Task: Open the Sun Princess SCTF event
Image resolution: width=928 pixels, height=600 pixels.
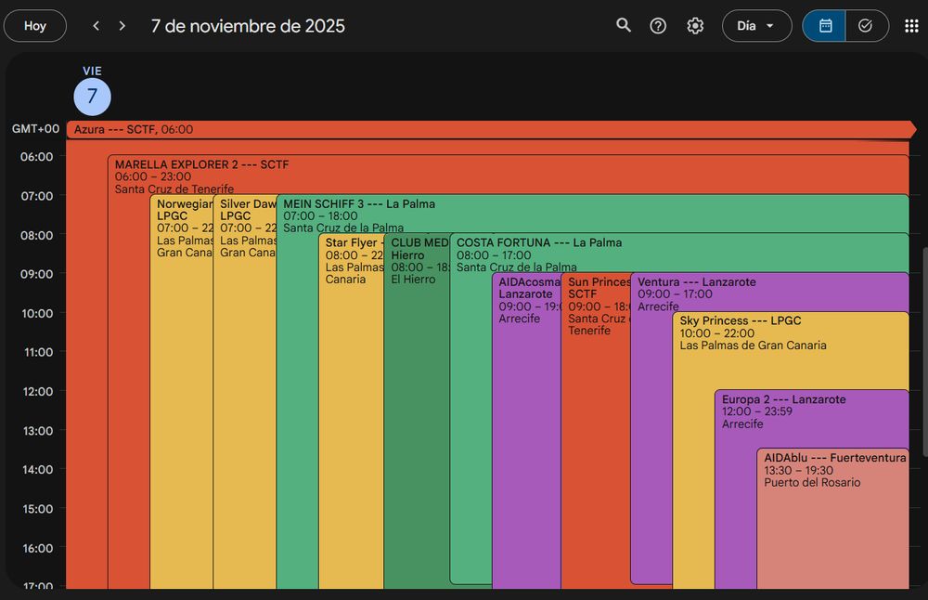Action: (596, 430)
